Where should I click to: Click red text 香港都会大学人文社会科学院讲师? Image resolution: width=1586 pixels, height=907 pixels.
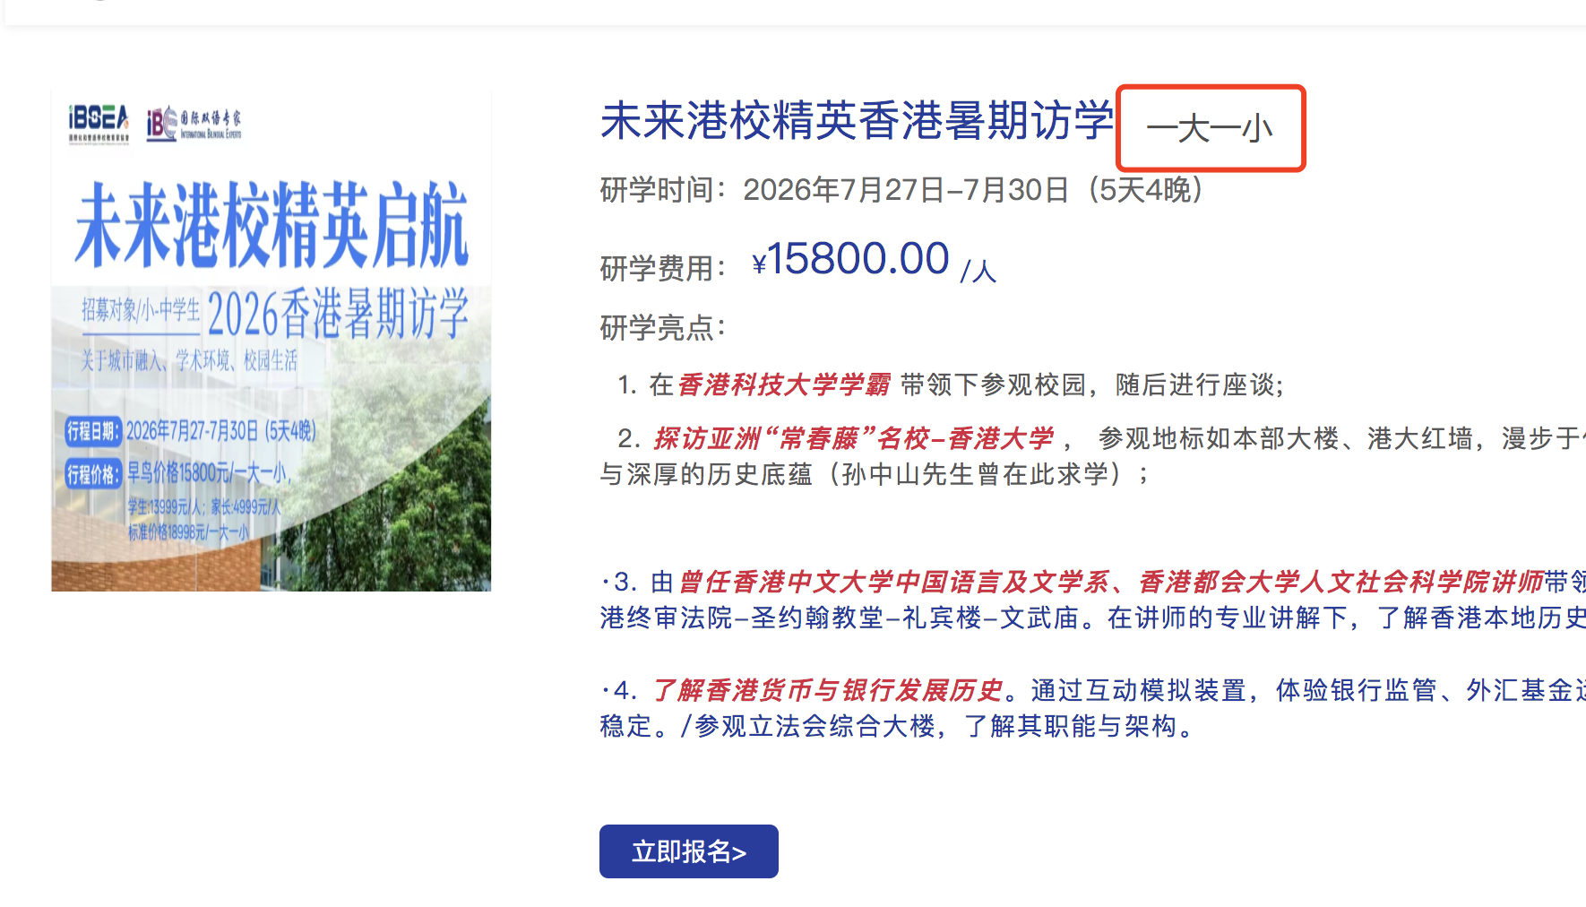[x=1341, y=582]
